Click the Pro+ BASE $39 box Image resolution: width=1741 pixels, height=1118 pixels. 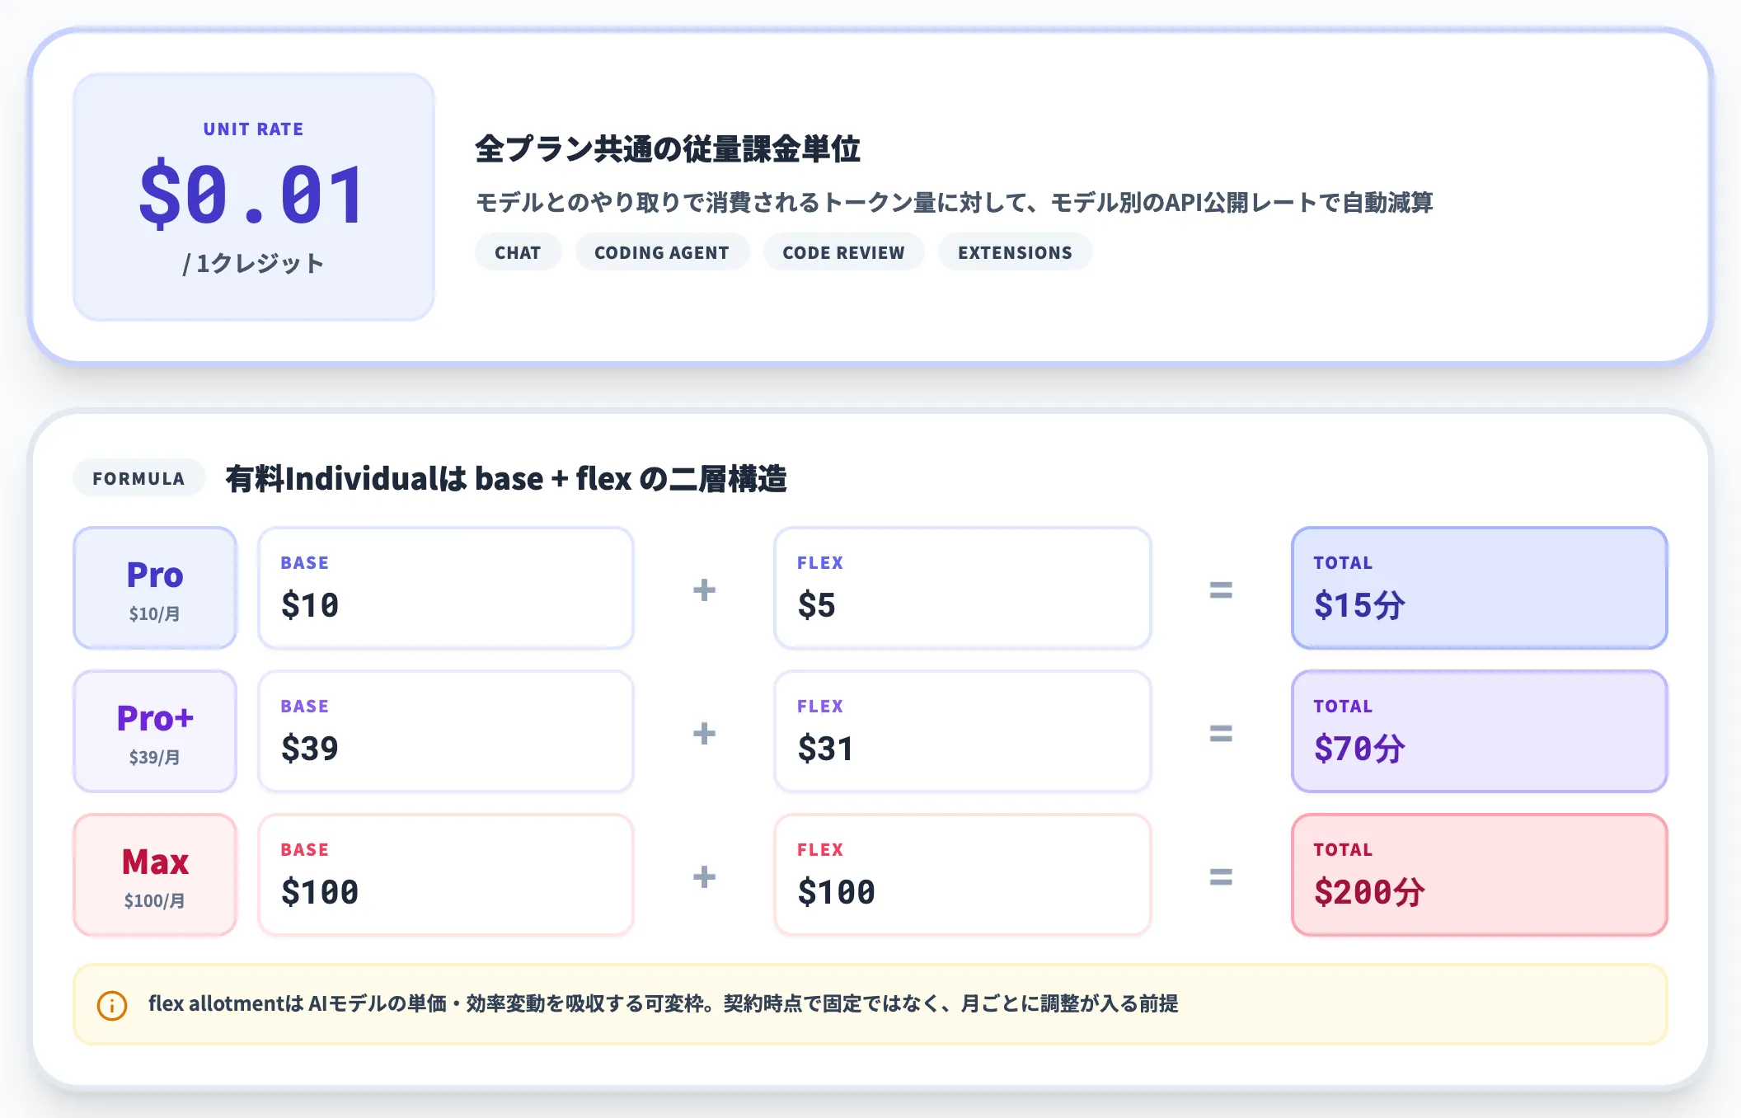[446, 732]
